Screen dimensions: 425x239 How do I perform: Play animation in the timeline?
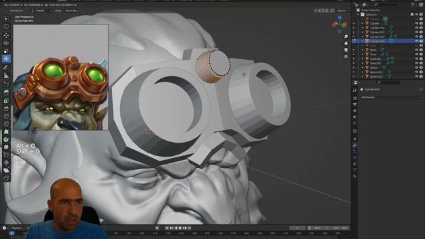pos(180,228)
